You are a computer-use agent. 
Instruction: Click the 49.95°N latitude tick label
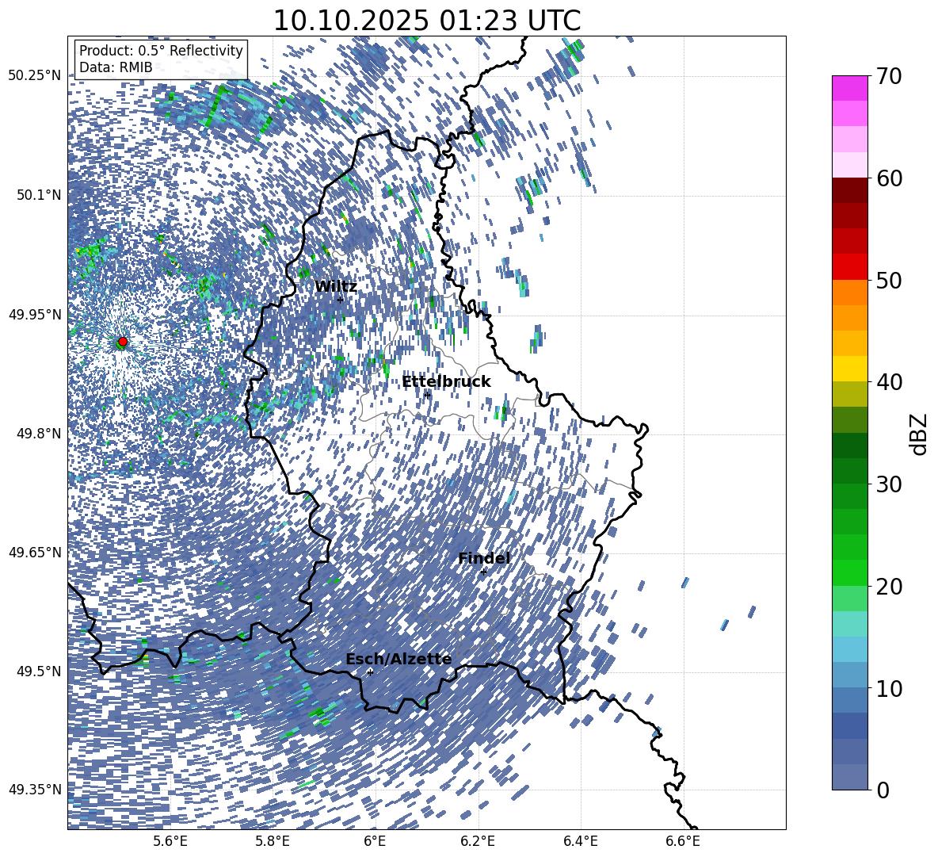(x=35, y=315)
